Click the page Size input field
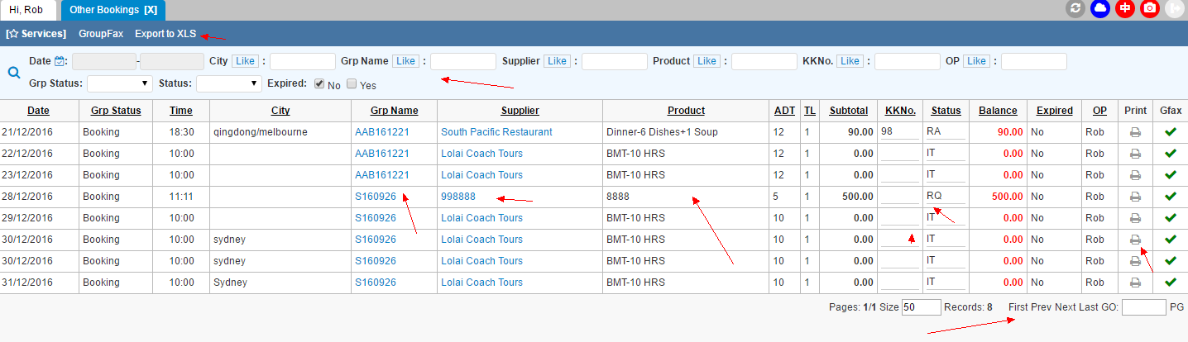The image size is (1188, 342). (x=921, y=307)
